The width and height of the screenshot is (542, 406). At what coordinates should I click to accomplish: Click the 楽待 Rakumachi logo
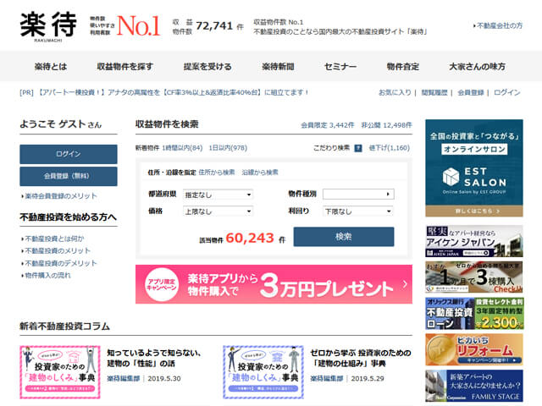[48, 27]
